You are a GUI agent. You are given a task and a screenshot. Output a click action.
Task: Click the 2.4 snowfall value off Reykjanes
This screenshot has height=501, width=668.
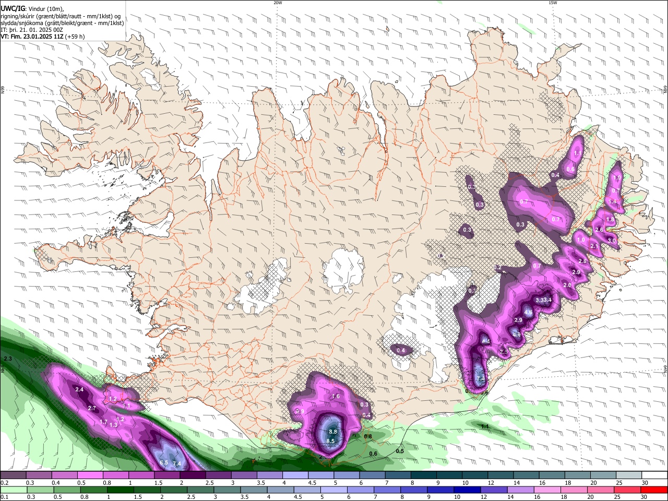(79, 389)
